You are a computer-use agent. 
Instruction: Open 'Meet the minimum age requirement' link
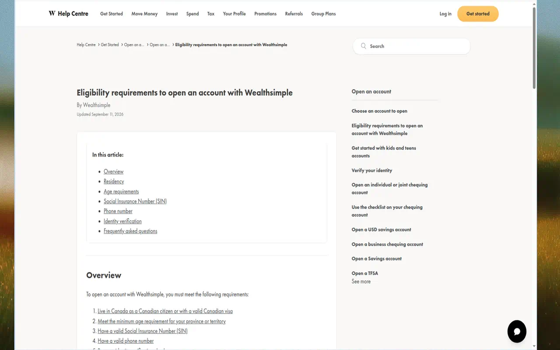click(x=161, y=321)
